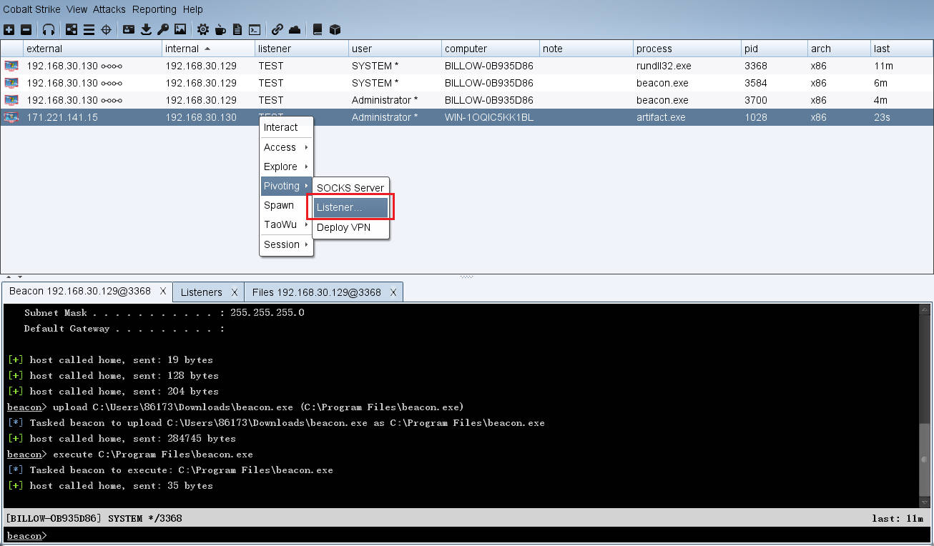Sort by the external column header
This screenshot has width=934, height=546.
pos(92,49)
